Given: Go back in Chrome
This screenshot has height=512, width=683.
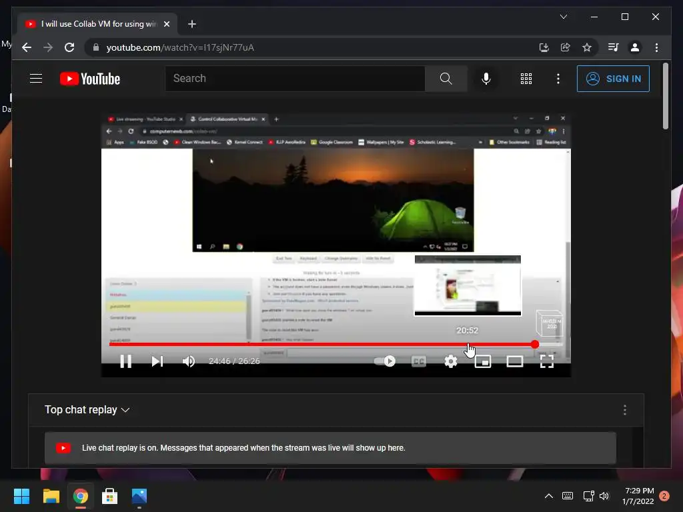Looking at the screenshot, I should point(27,47).
